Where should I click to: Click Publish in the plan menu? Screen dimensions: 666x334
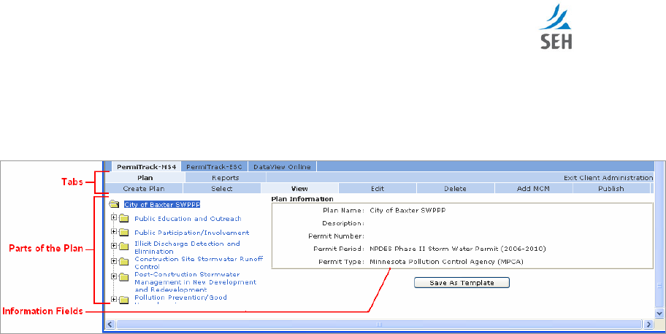(x=611, y=188)
